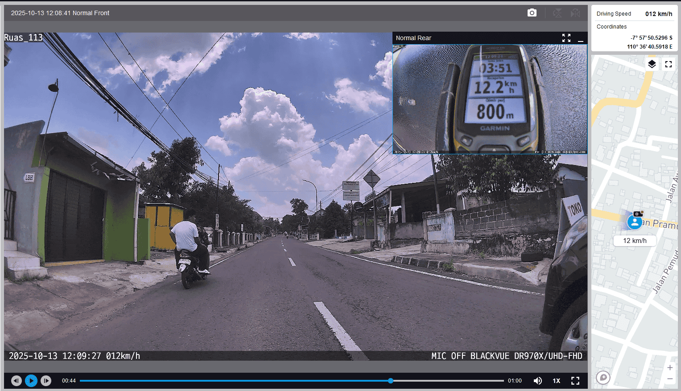Expand the Normal Rear view to fullscreen
The height and width of the screenshot is (391, 681).
tap(566, 38)
